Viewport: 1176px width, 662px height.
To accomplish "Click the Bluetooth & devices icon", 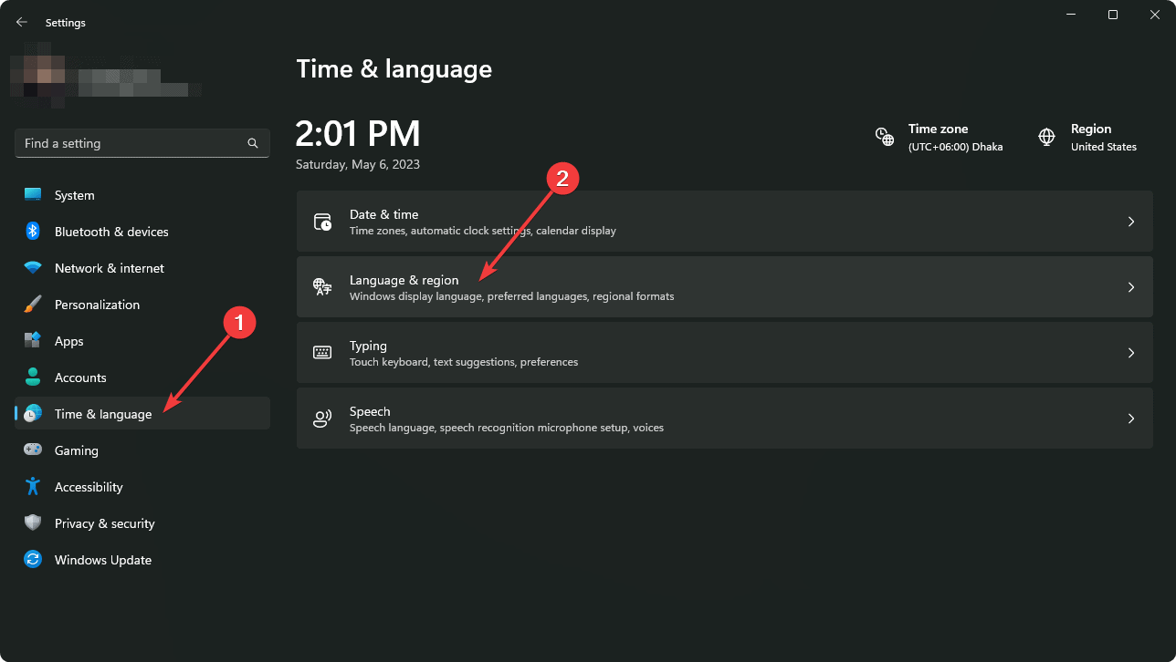I will coord(33,232).
